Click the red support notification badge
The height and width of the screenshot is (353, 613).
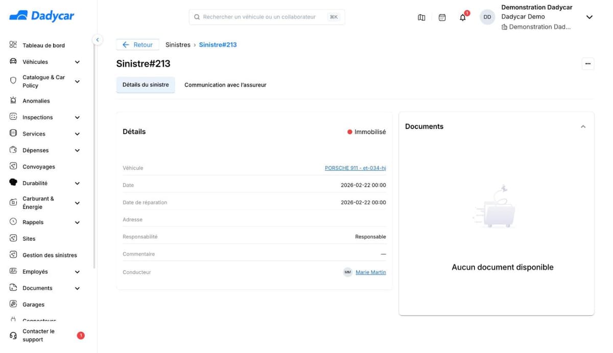pos(81,335)
